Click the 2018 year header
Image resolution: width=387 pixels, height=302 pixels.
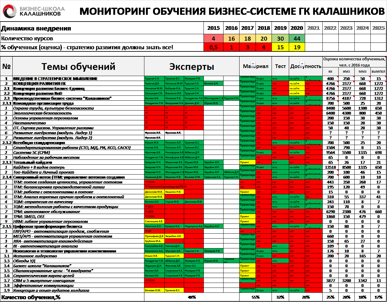pos(264,28)
